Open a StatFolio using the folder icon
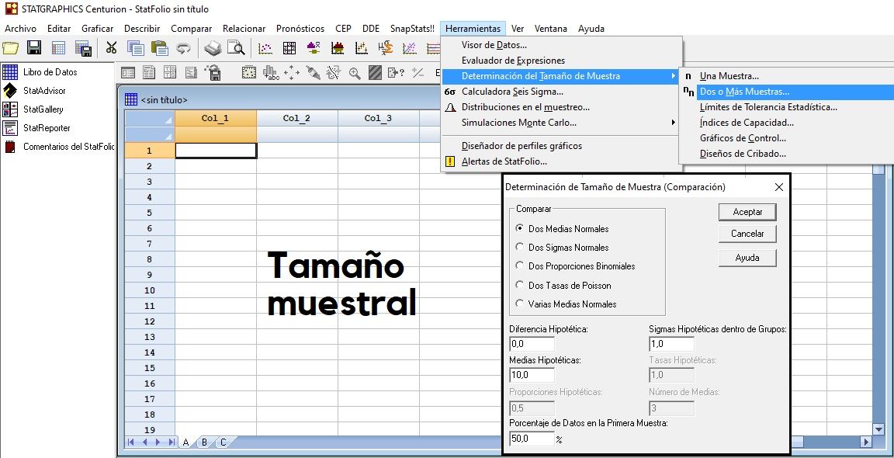894x458 pixels. point(10,47)
